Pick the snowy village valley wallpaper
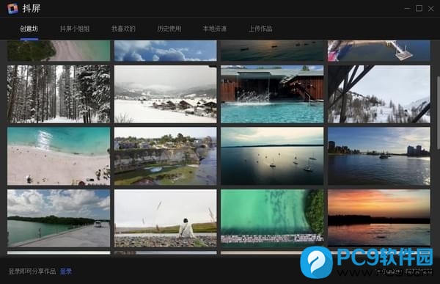Image resolution: width=440 pixels, height=284 pixels. (x=166, y=94)
